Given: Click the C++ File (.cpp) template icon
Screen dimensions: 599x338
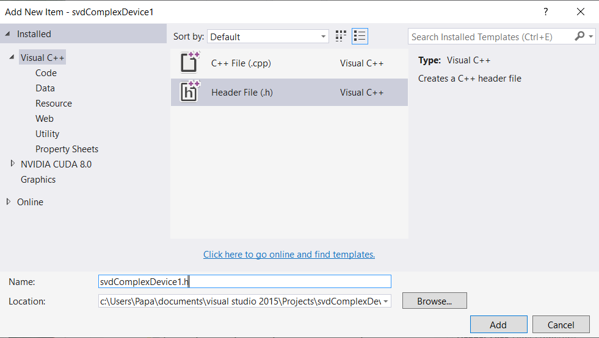Looking at the screenshot, I should click(190, 63).
